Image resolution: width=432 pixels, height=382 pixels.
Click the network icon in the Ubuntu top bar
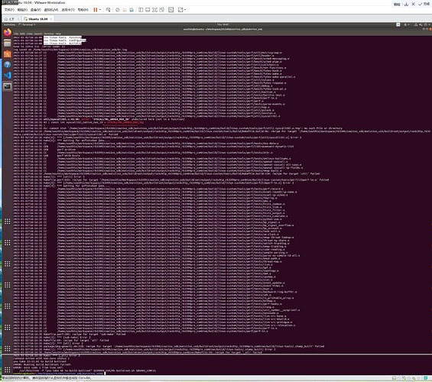tap(416, 24)
